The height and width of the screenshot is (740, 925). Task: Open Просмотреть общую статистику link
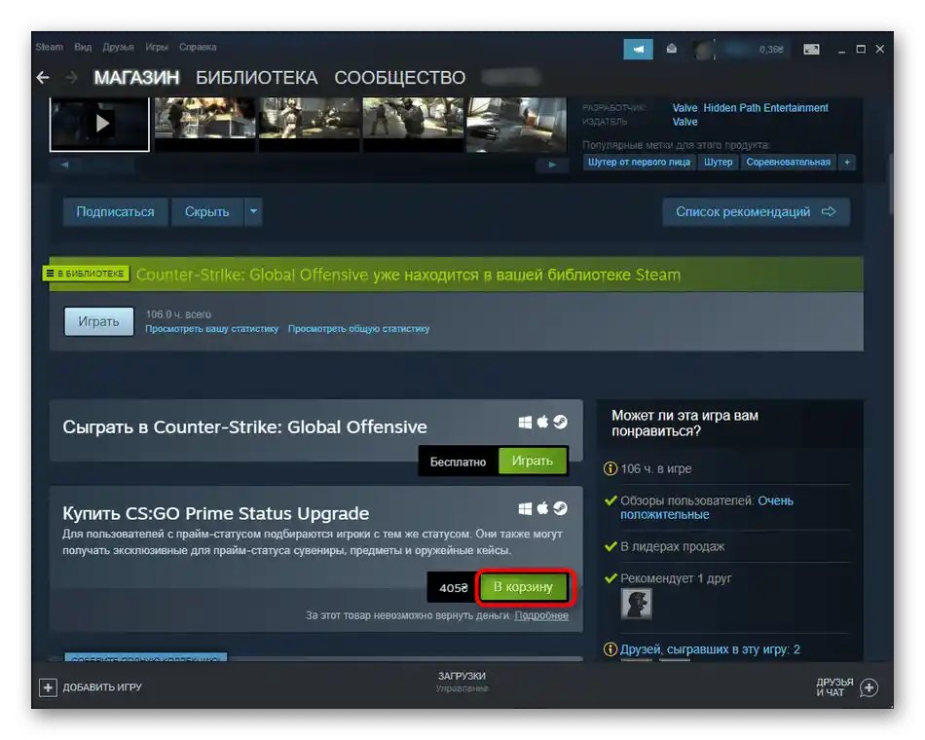click(358, 329)
